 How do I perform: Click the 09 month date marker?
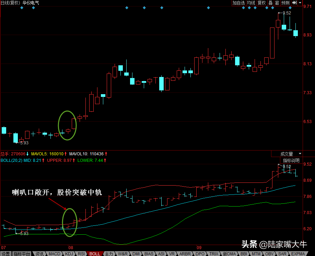coord(199,247)
